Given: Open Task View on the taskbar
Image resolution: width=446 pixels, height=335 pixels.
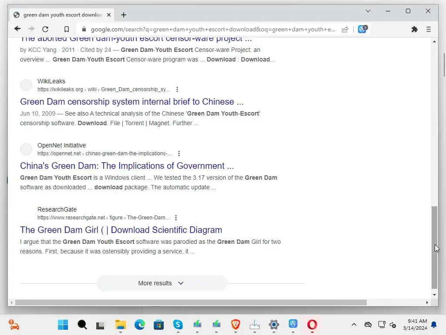Looking at the screenshot, I should coord(101,325).
